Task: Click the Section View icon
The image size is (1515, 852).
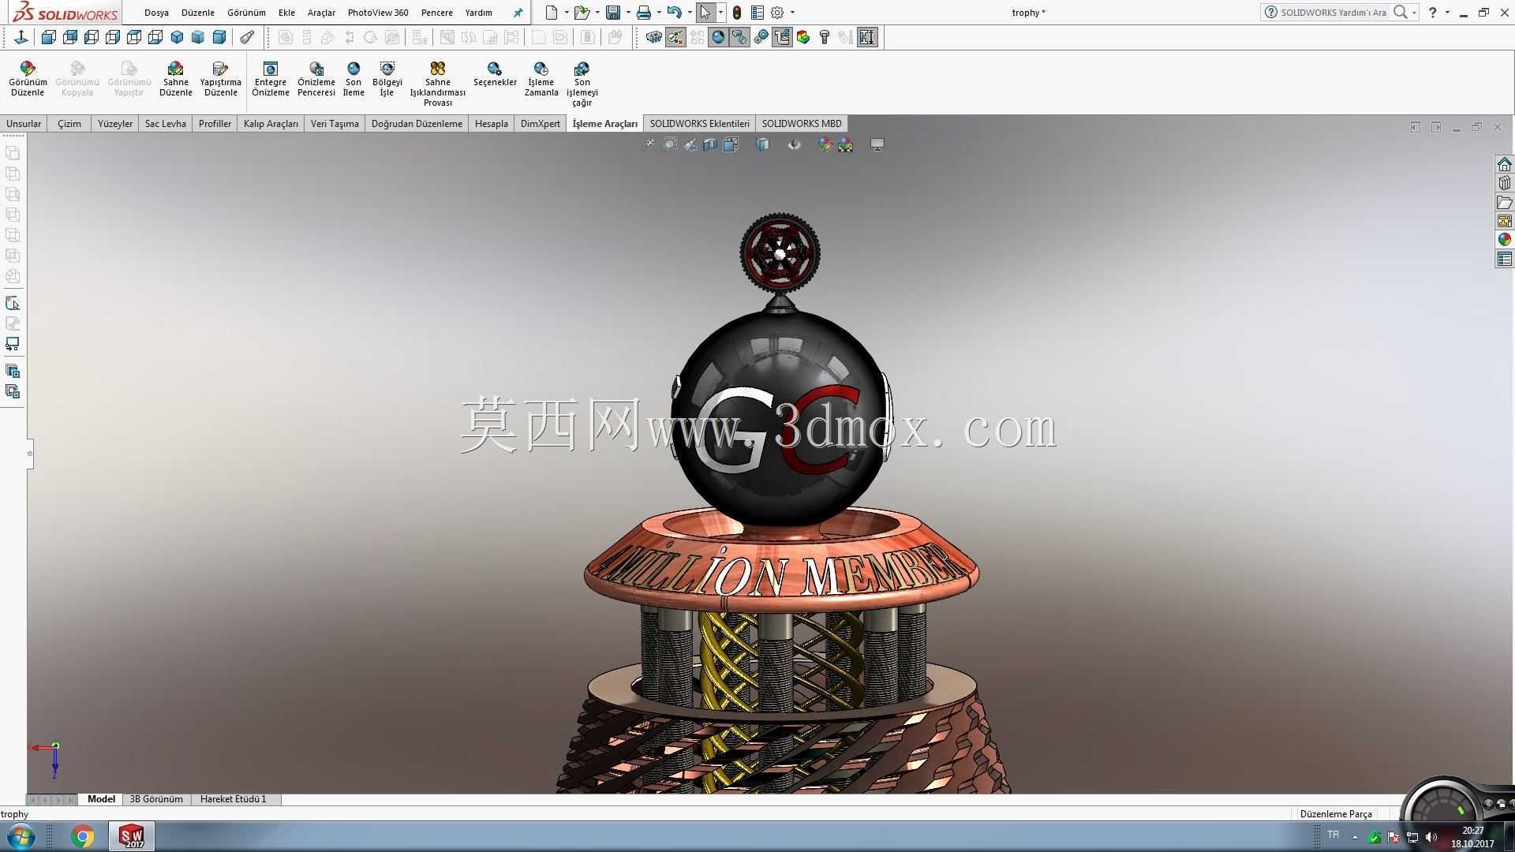Action: (710, 144)
